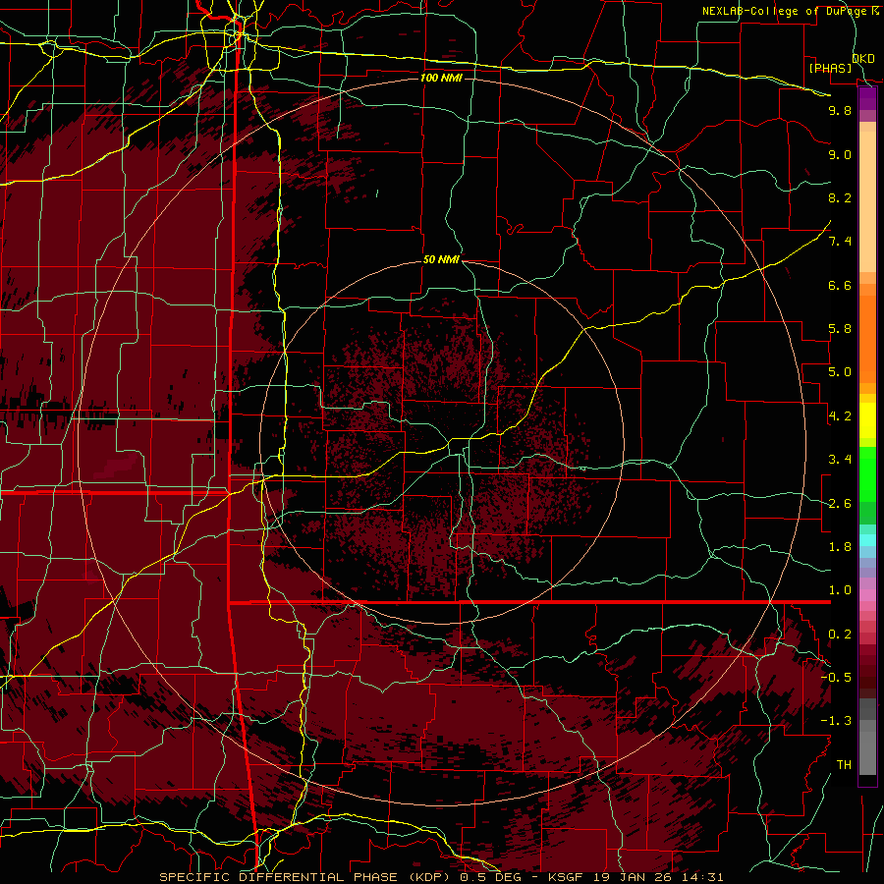Click the 50 NMI range ring label
Screen dimensions: 884x884
click(441, 260)
